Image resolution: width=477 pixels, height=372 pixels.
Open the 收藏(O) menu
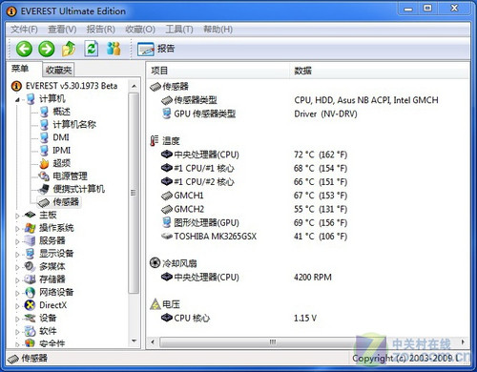coord(140,30)
